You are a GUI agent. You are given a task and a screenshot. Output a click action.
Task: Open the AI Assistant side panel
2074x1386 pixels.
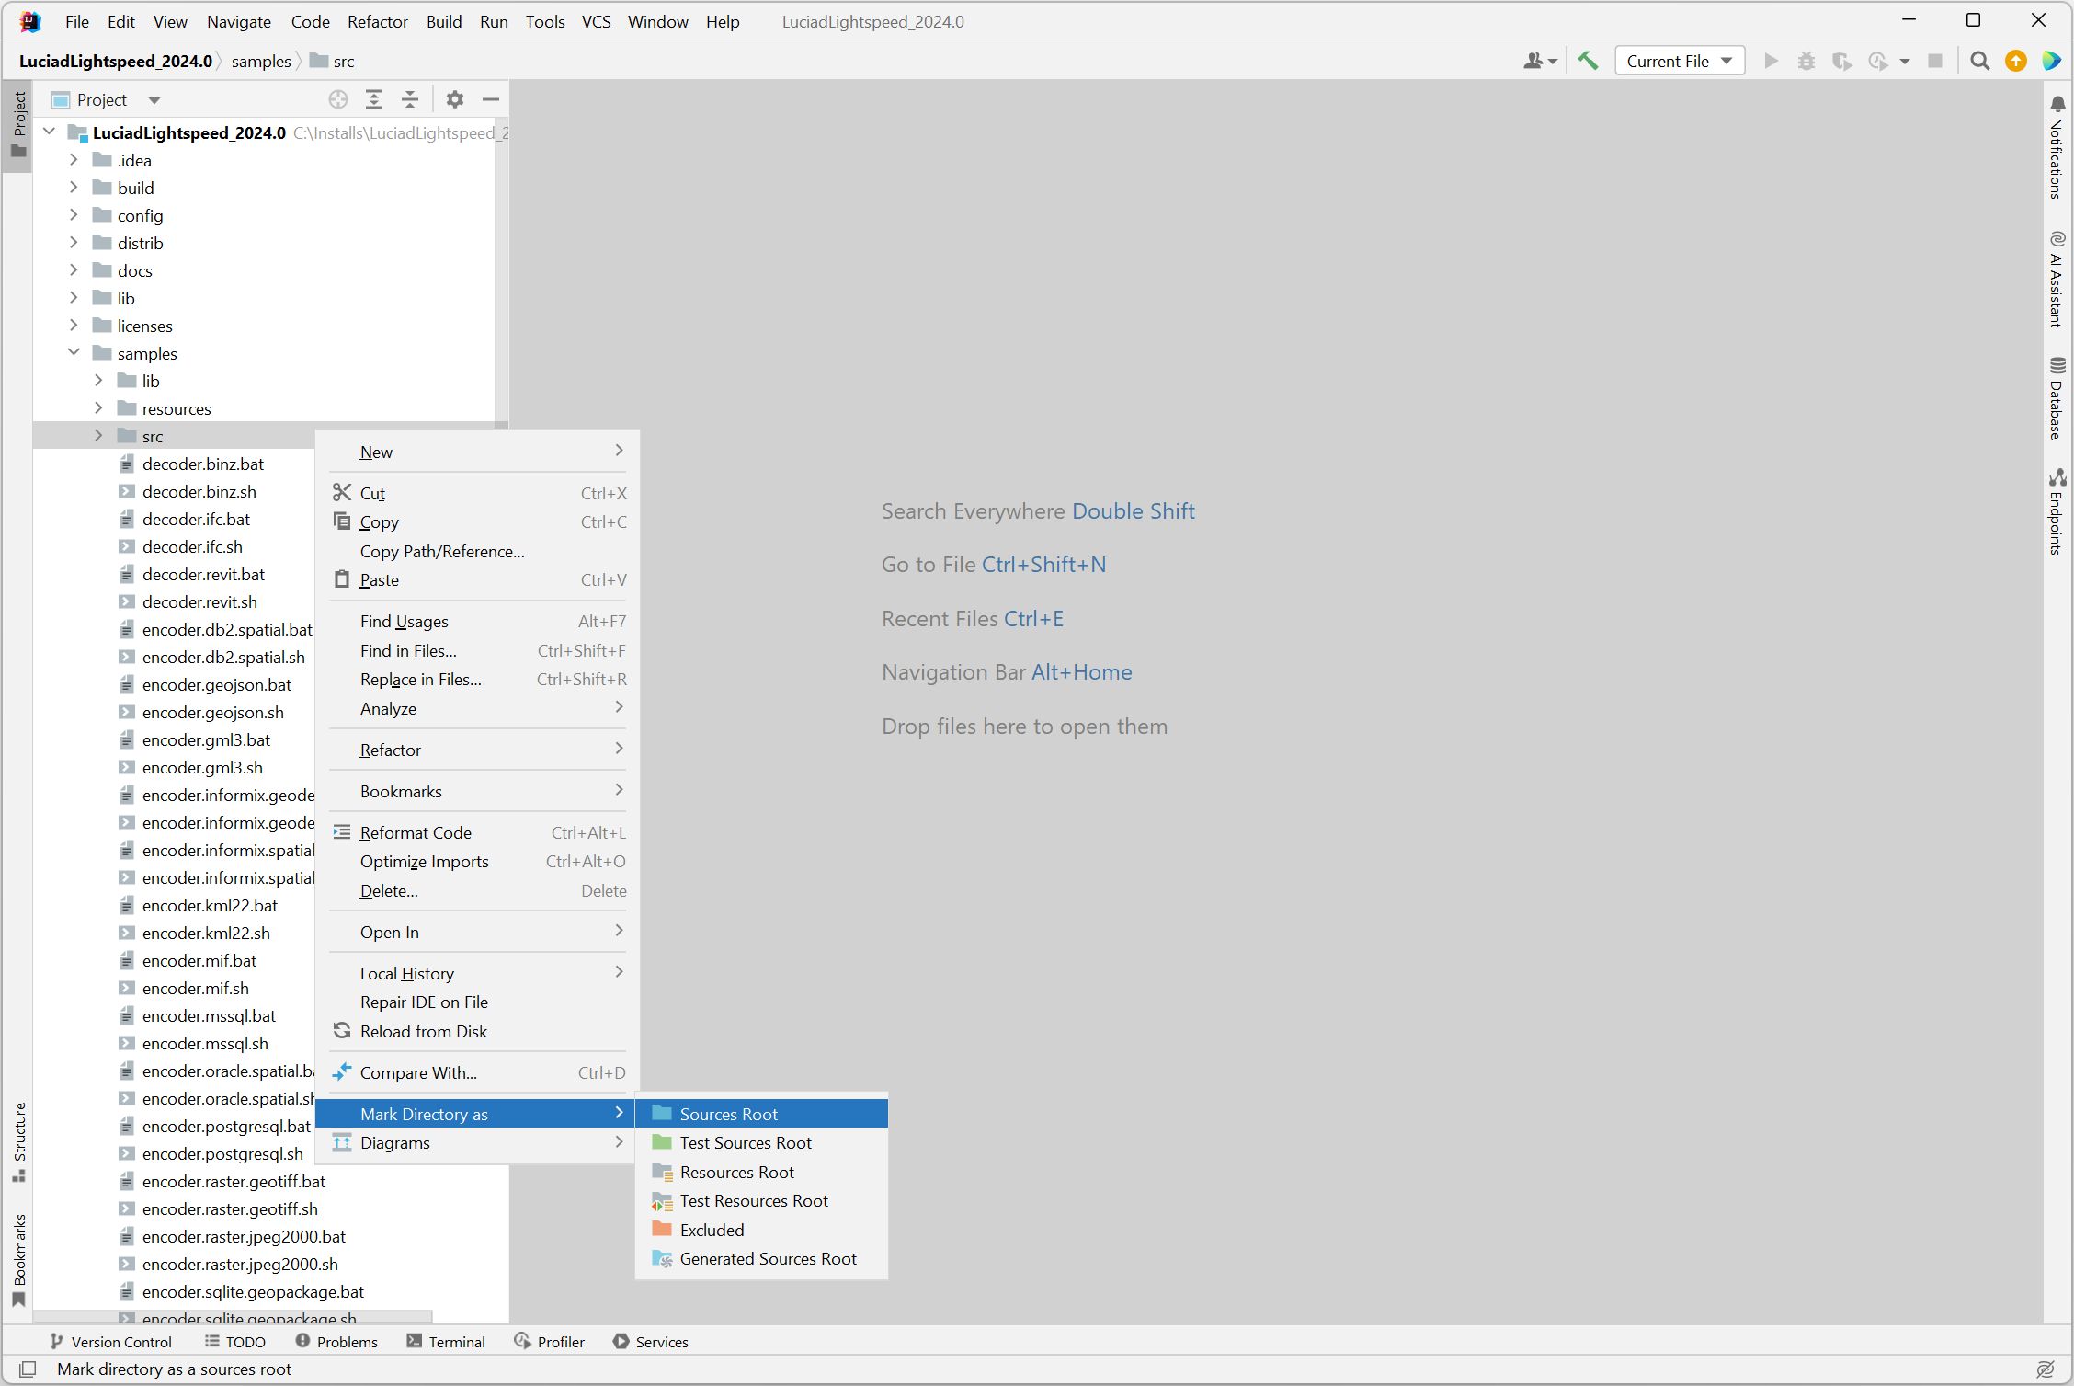pyautogui.click(x=2057, y=279)
